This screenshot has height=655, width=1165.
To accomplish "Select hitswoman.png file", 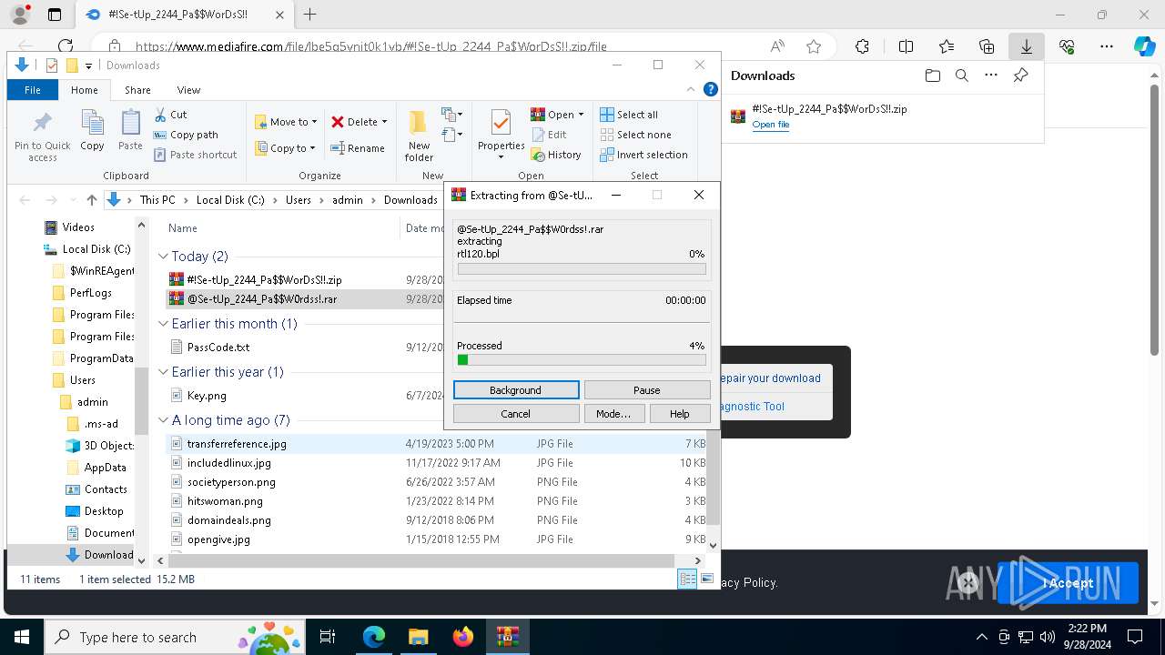I will click(225, 501).
